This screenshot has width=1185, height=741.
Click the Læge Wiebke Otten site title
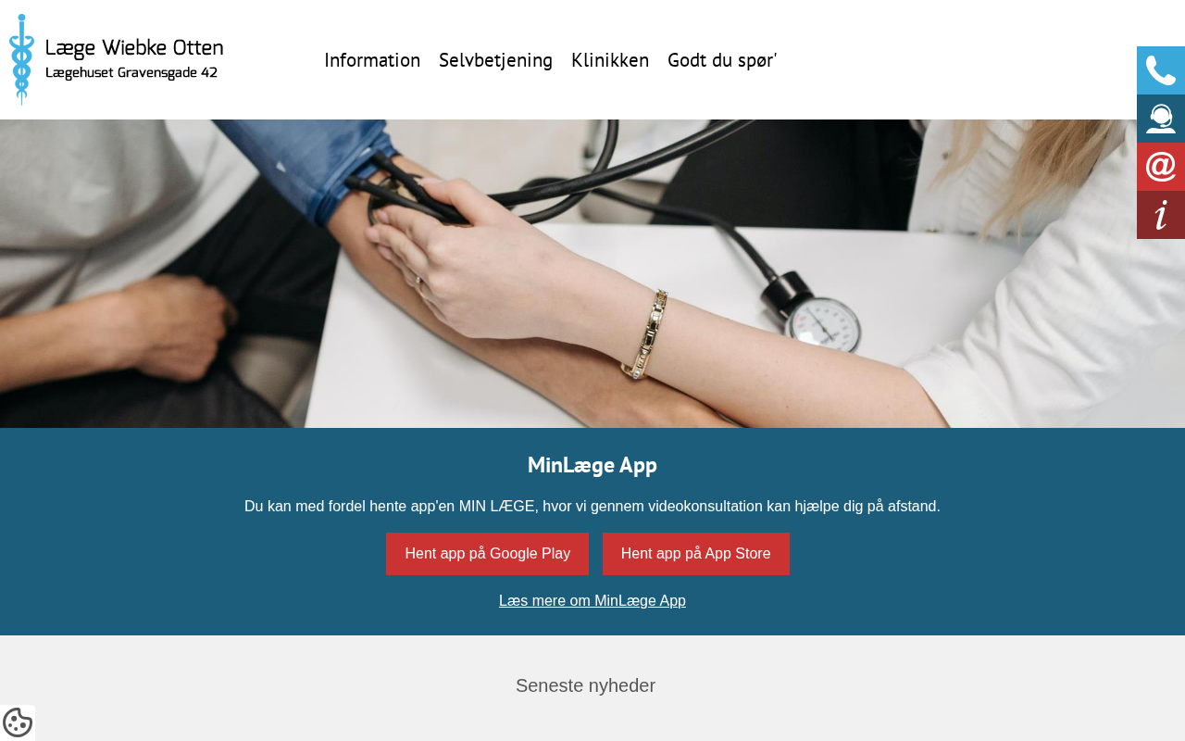[x=134, y=48]
